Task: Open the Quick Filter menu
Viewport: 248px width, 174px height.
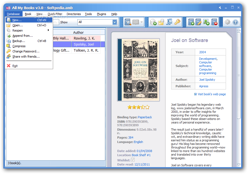Action: tap(55, 14)
